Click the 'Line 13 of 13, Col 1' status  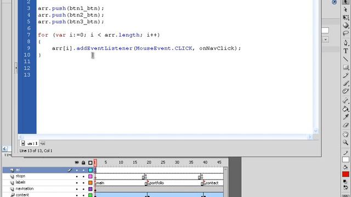(36, 151)
